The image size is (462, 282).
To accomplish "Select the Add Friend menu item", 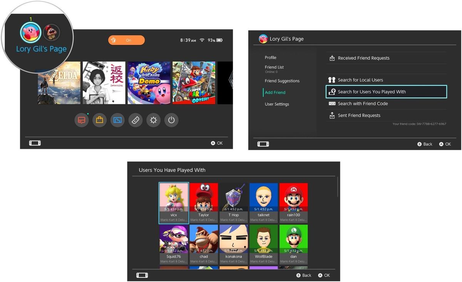I will coord(275,92).
